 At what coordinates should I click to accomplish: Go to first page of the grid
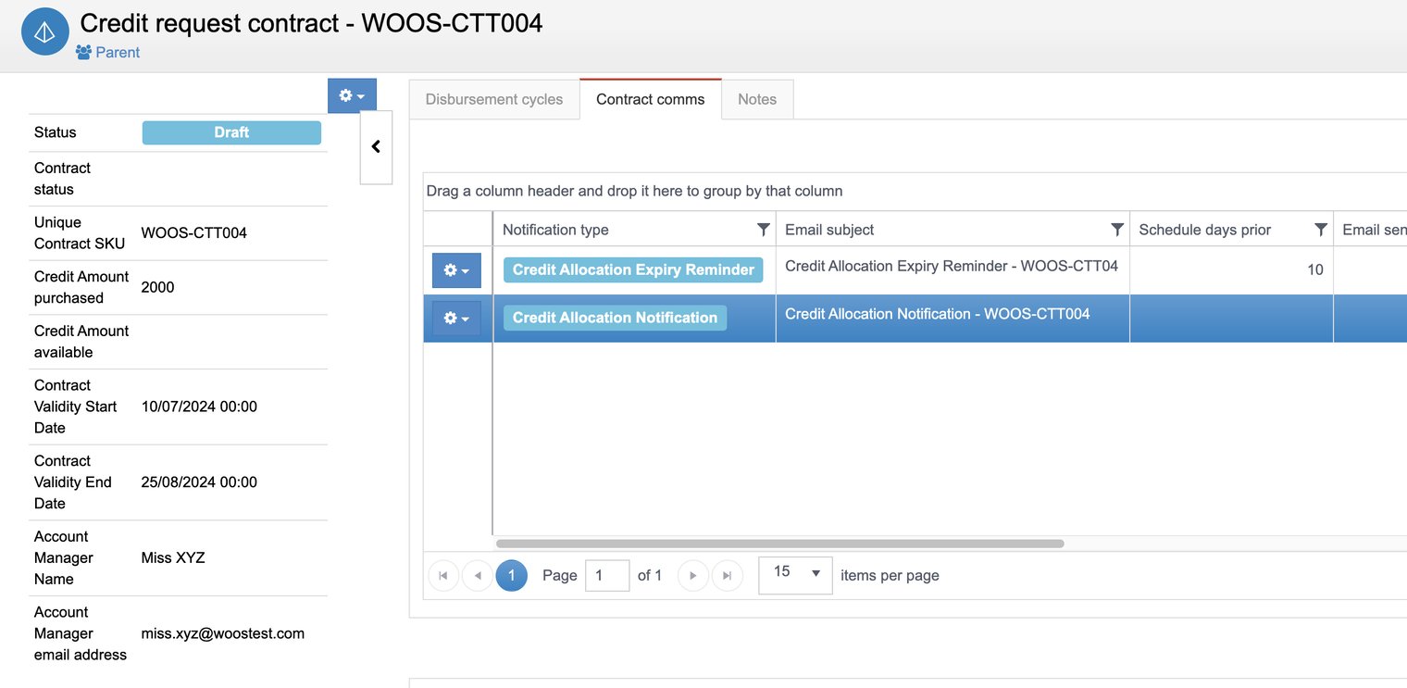coord(443,575)
